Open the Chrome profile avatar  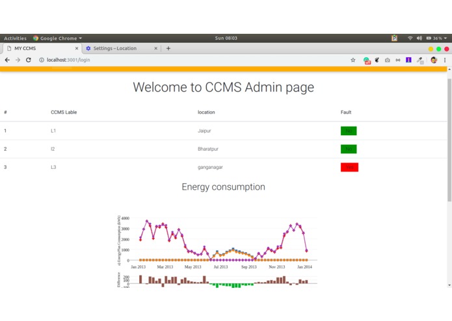[434, 60]
